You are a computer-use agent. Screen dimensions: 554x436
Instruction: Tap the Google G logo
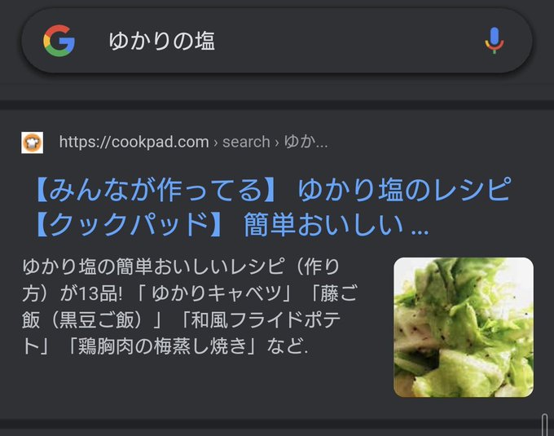click(59, 41)
